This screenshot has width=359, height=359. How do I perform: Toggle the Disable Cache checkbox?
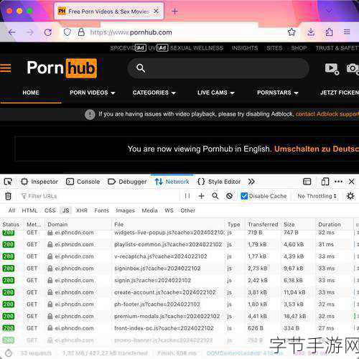(x=244, y=196)
